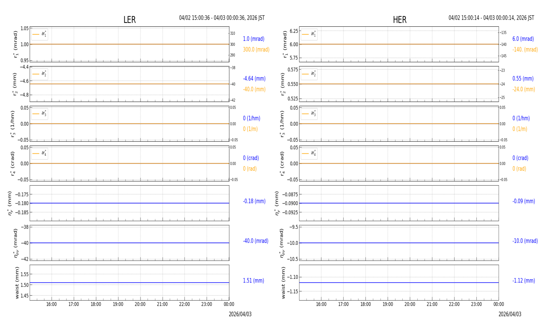Click the ∂r1* legend in LER plot
The height and width of the screenshot is (330, 539).
coord(40,34)
